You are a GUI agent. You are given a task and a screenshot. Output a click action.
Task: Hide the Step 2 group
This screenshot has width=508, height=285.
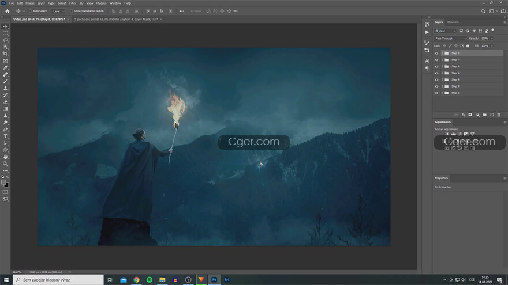[437, 93]
